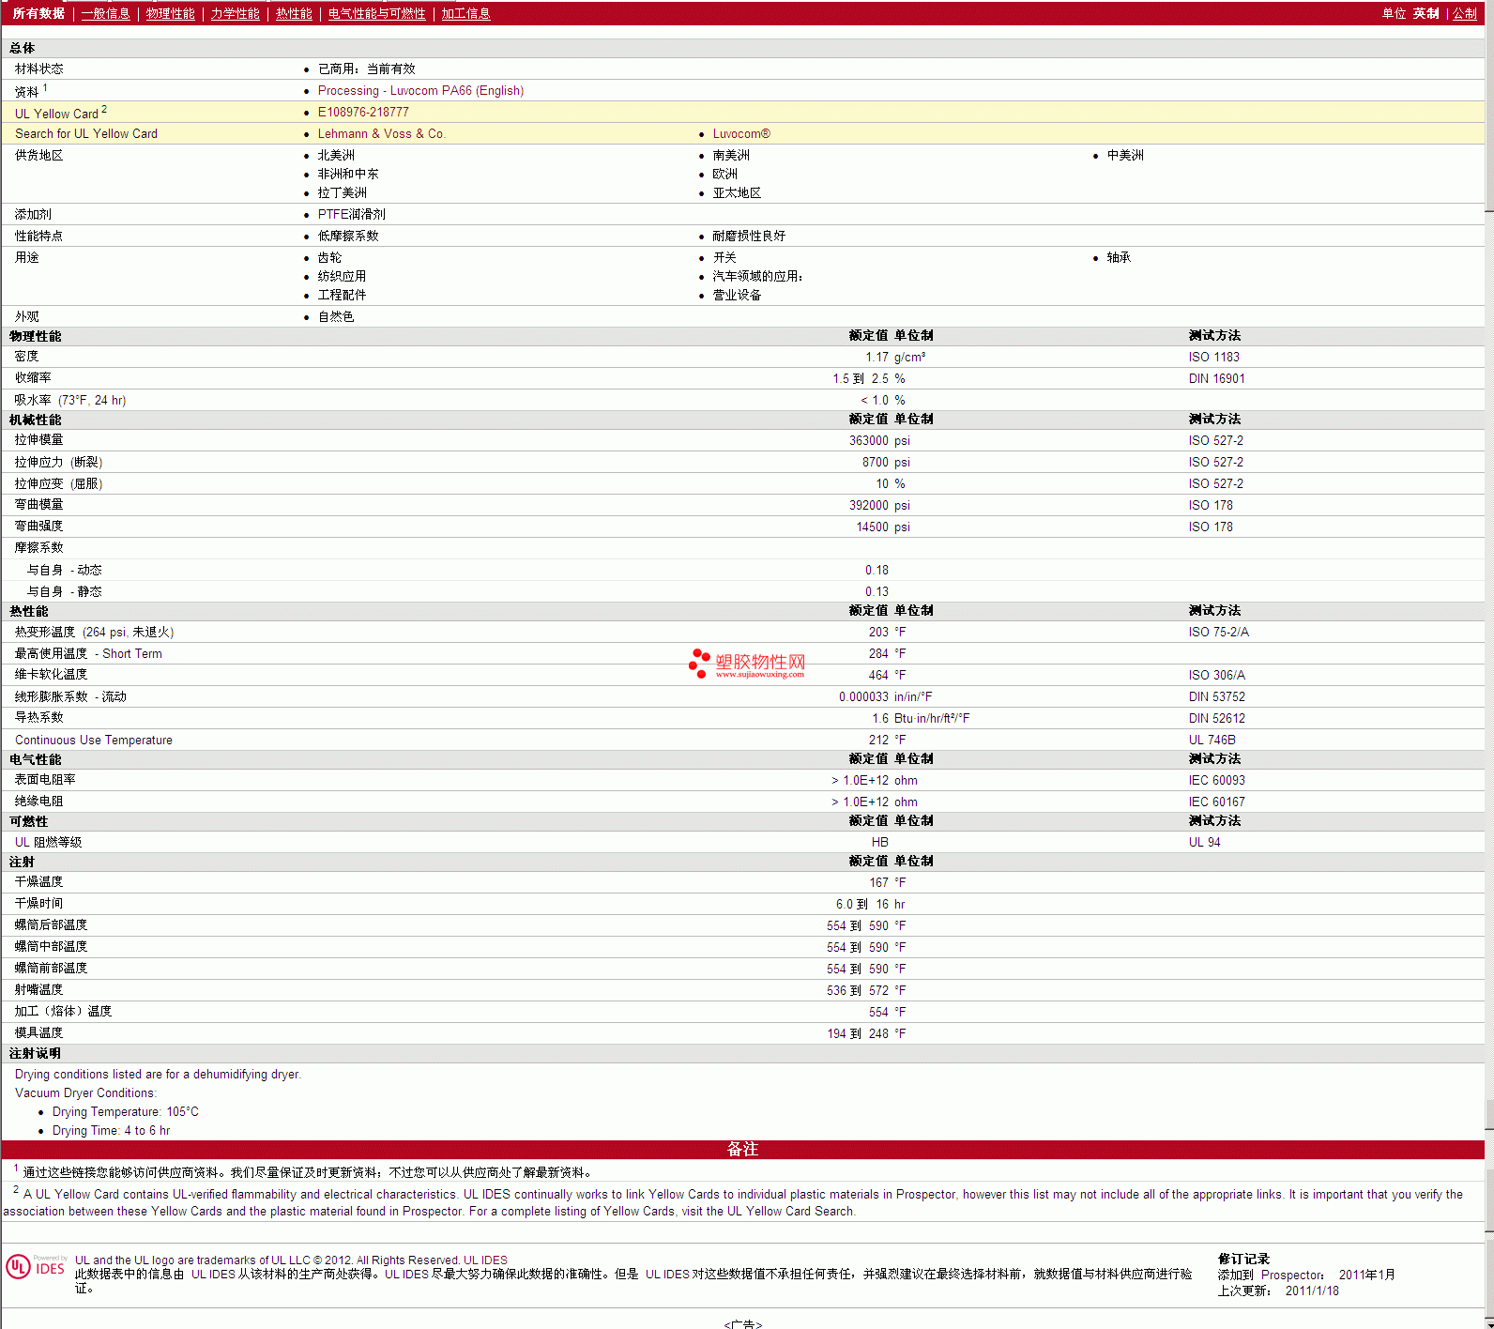Click the Luvocom® link

point(740,133)
